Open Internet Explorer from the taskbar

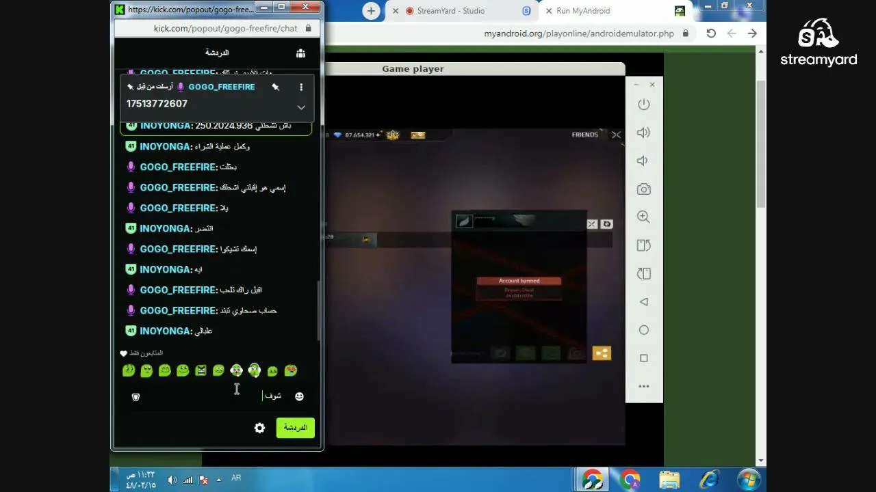pos(709,480)
